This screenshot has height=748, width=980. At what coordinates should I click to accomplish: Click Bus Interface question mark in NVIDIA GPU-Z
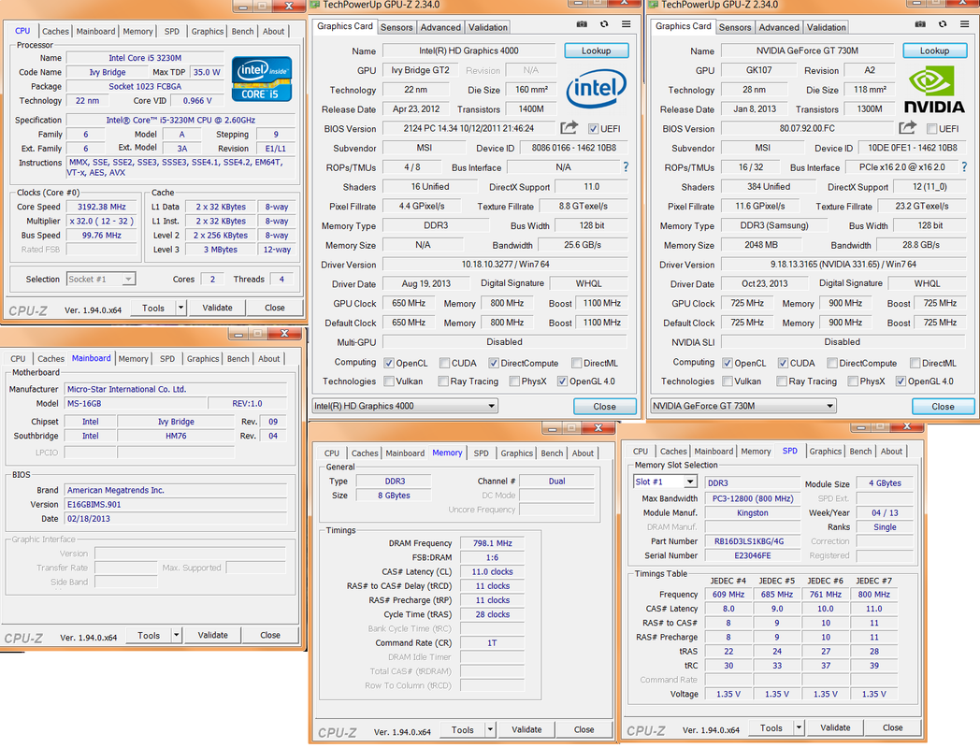tap(964, 166)
